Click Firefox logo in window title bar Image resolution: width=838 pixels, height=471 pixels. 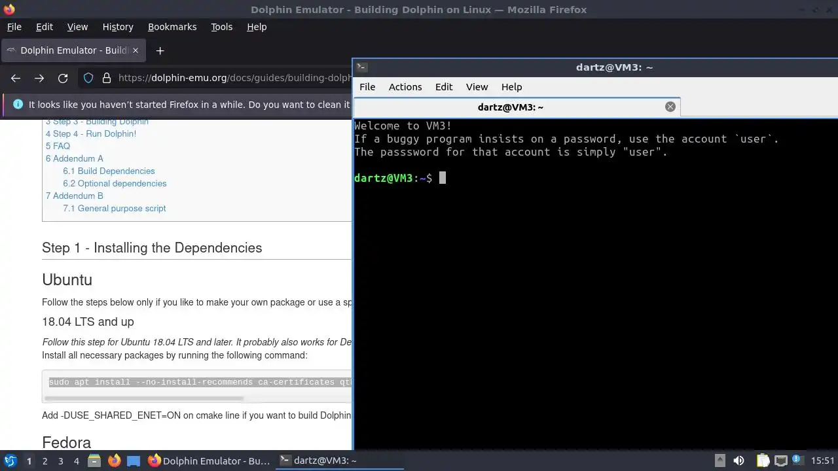9,9
